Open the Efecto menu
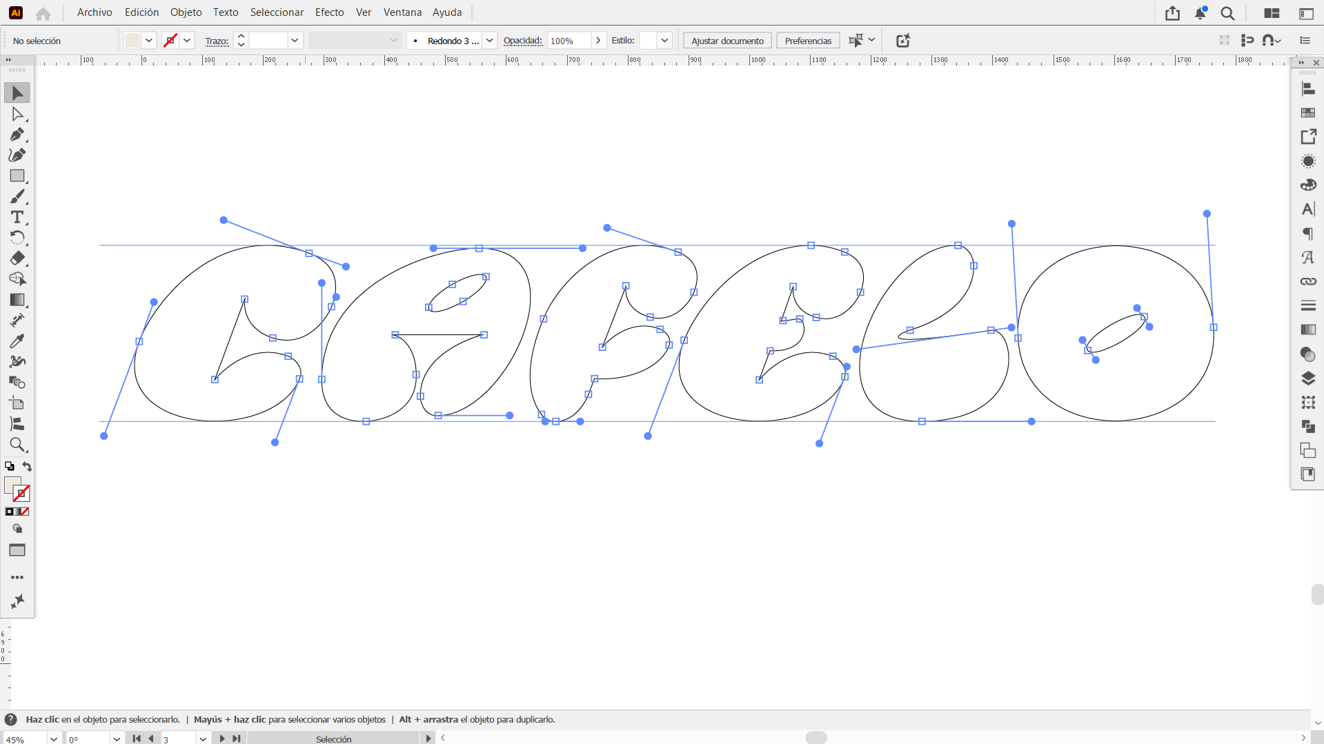Screen dimensions: 1324x744 coord(329,12)
